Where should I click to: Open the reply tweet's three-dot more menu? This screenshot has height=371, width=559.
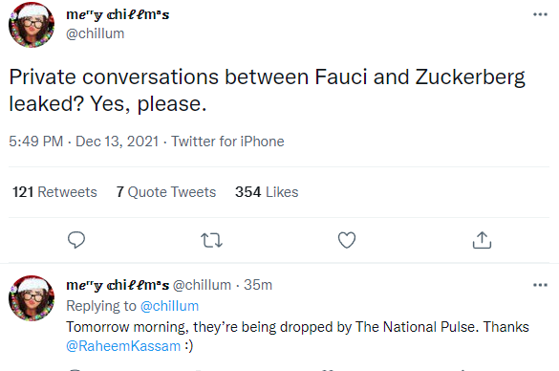[x=540, y=285]
